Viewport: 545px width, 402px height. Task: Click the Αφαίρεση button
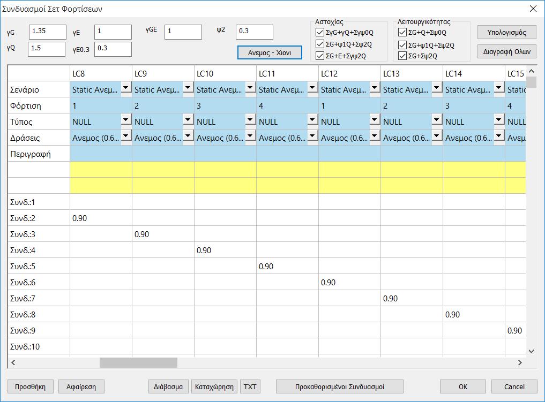pyautogui.click(x=81, y=386)
